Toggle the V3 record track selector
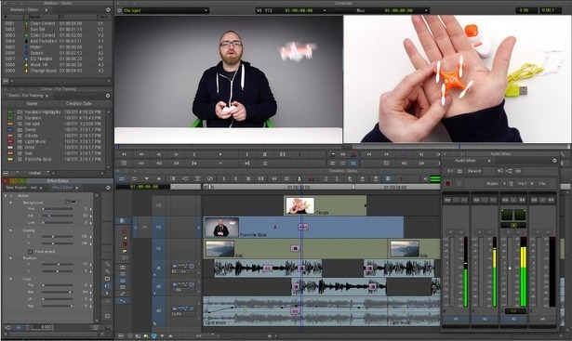 click(158, 205)
